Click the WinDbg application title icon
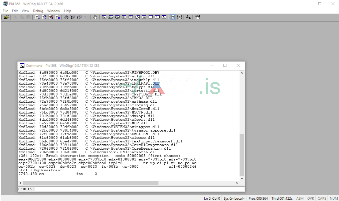This screenshot has width=339, height=201. (x=5, y=4)
